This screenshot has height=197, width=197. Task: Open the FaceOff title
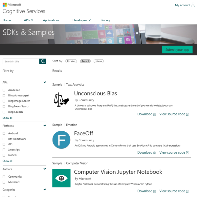click(84, 133)
